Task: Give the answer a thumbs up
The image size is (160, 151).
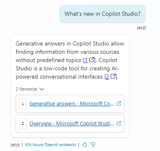Action: (x=85, y=144)
